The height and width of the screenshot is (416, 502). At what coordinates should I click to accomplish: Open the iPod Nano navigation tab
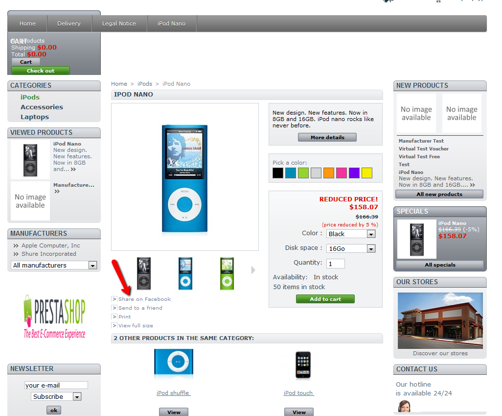click(x=172, y=24)
